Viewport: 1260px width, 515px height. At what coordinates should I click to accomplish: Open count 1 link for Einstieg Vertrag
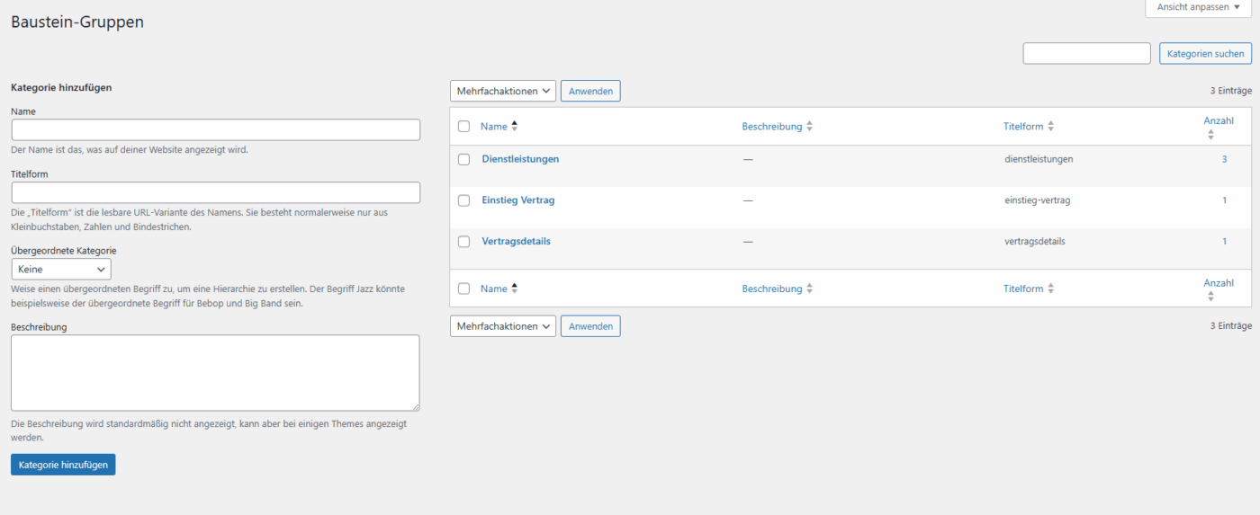(x=1224, y=200)
